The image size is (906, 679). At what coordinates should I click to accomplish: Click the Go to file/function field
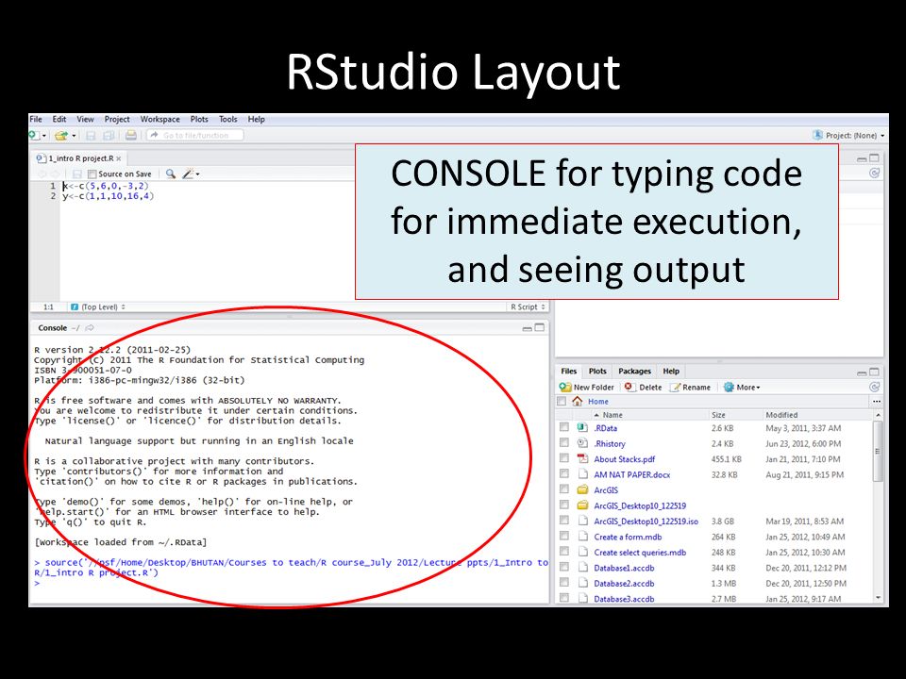(x=195, y=135)
